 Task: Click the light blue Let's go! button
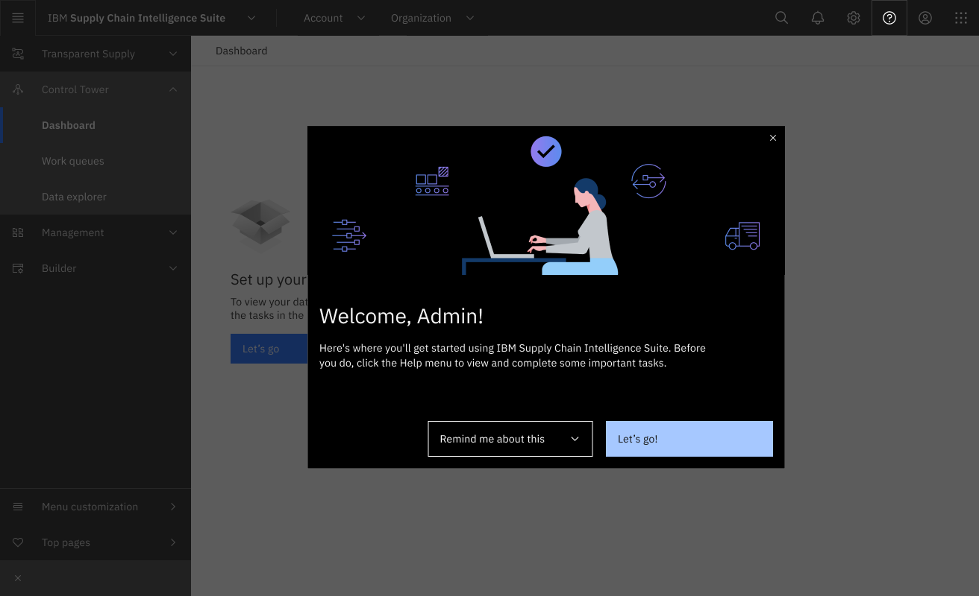click(689, 439)
